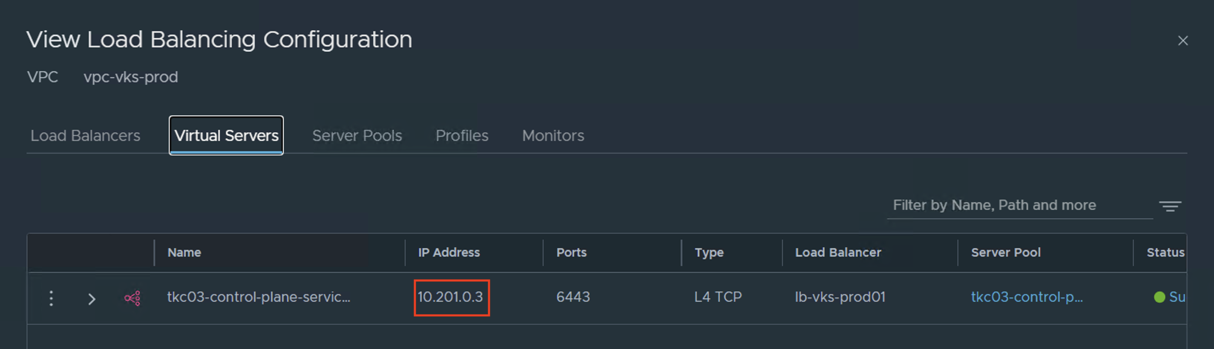The width and height of the screenshot is (1214, 349).
Task: Select the Virtual Servers tab
Action: coord(226,136)
